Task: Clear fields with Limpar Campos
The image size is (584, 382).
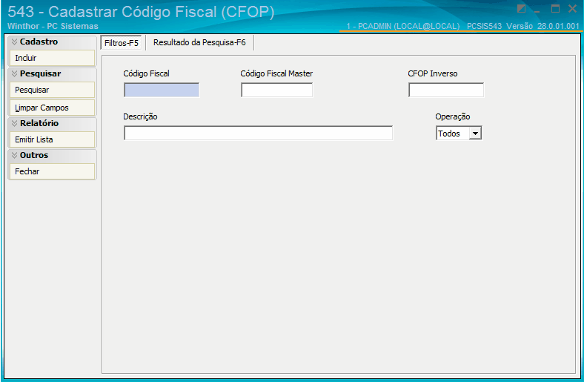Action: [52, 108]
